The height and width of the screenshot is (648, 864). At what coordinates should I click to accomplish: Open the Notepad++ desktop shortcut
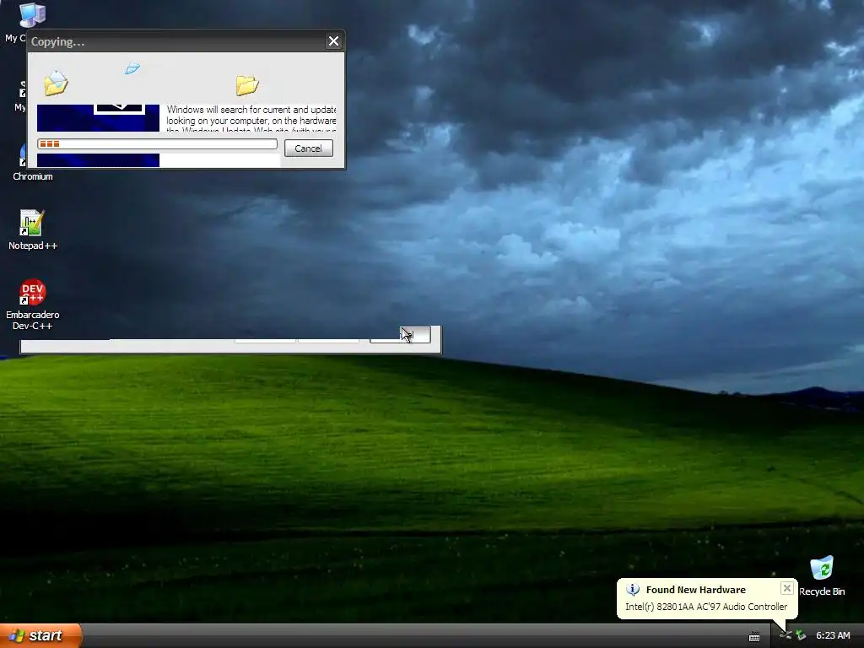click(33, 229)
